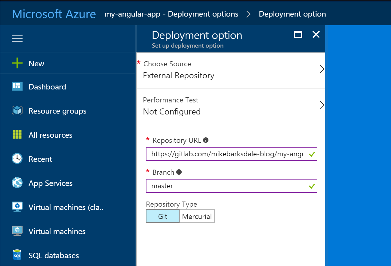Click the Repository URL info icon
Screen dimensions: 391x266
[x=206, y=140]
